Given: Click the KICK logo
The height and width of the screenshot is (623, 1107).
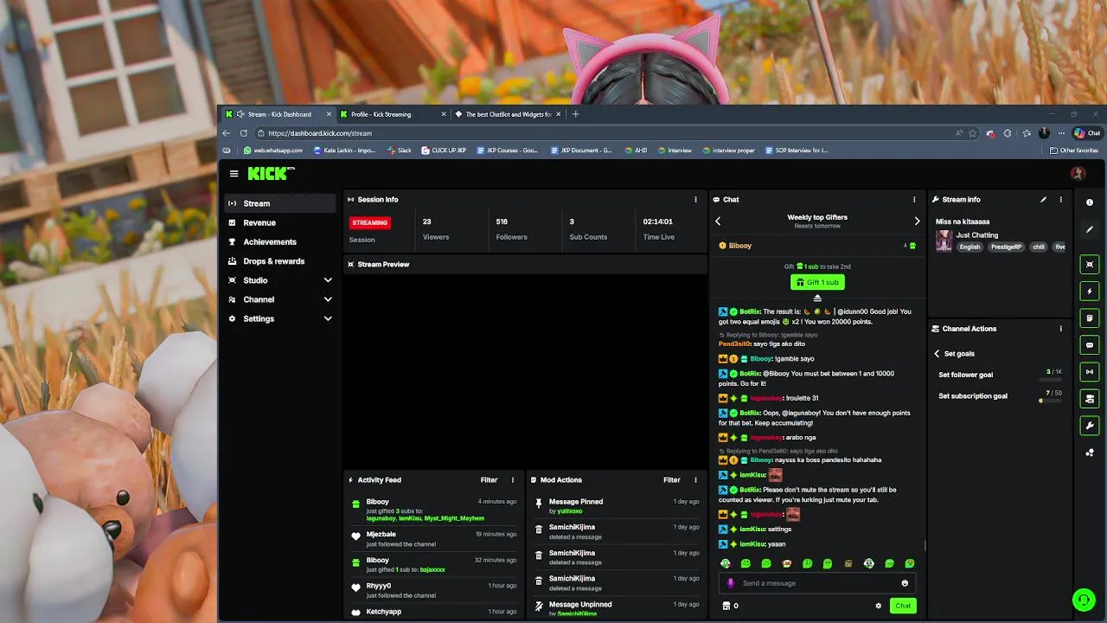Looking at the screenshot, I should tap(271, 174).
